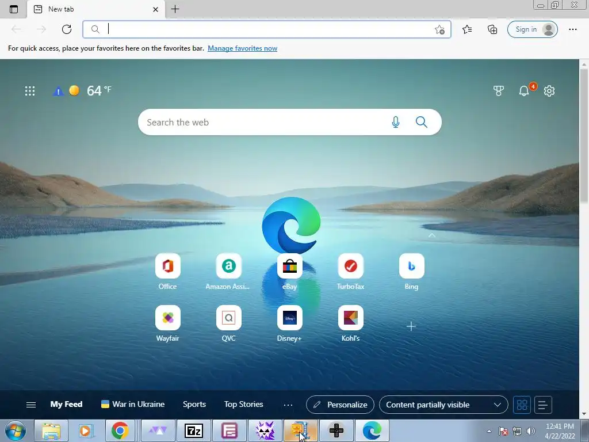589x442 pixels.
Task: Start voice search with microphone icon
Action: (396, 122)
